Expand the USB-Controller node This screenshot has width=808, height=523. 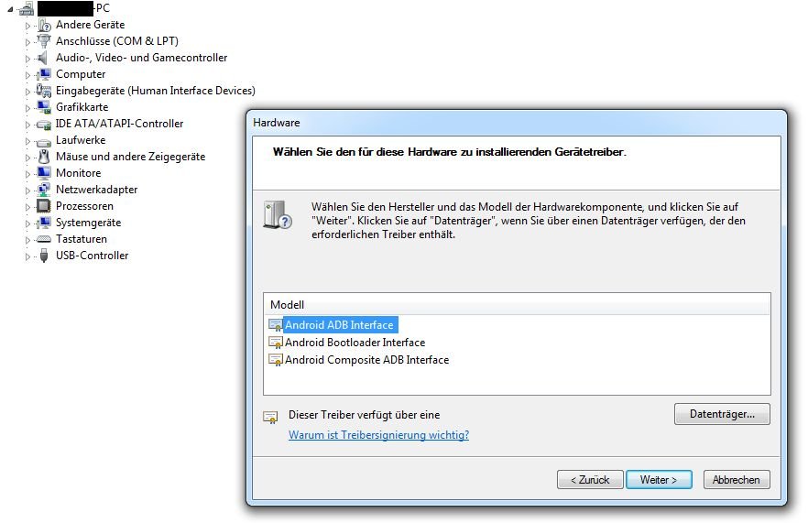click(27, 256)
